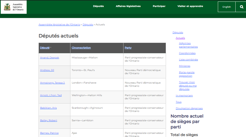The height and width of the screenshot is (137, 246).
Task: Click the search magnifier icon
Action: (241, 7)
